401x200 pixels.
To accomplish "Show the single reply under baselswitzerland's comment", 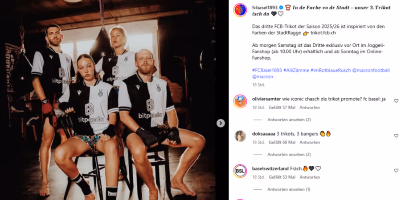I will click(x=289, y=189).
